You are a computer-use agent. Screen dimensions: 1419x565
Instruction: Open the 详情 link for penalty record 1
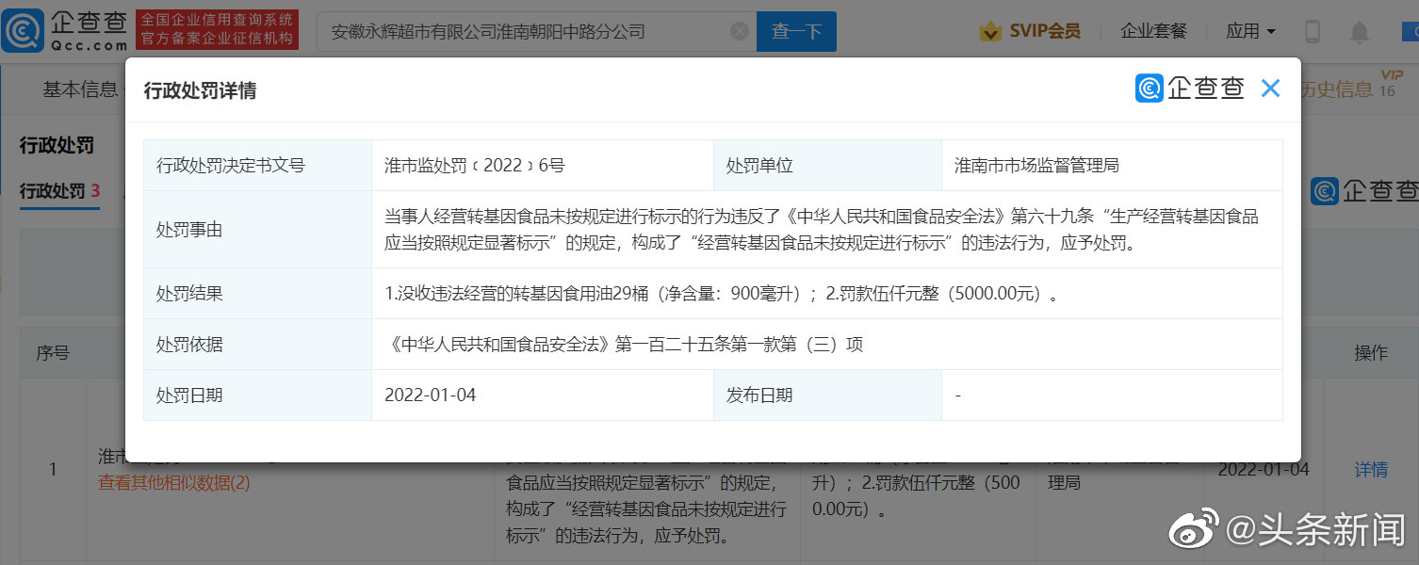[1371, 469]
